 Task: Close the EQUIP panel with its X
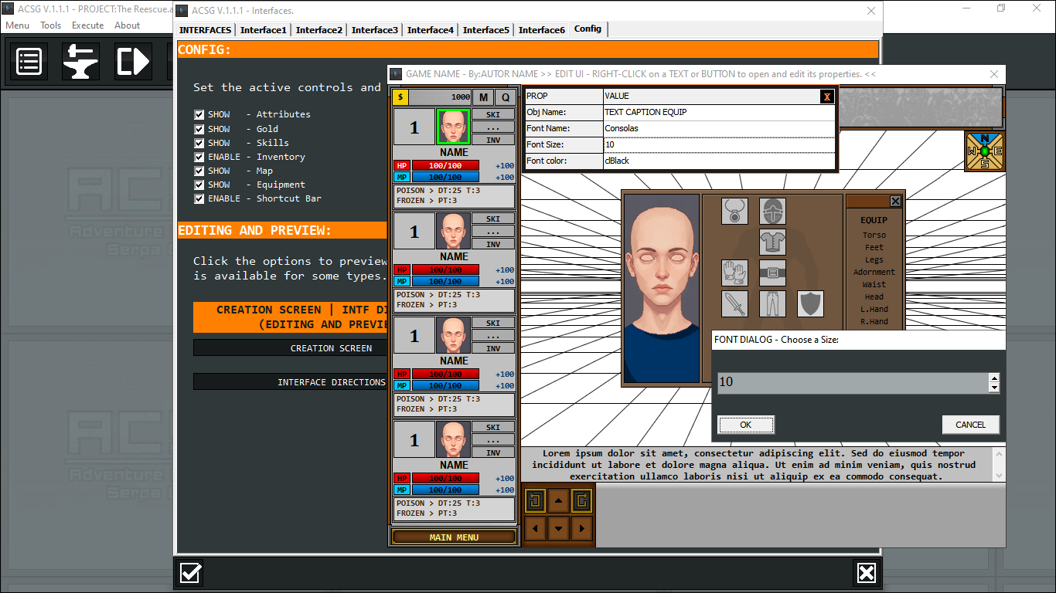[895, 202]
